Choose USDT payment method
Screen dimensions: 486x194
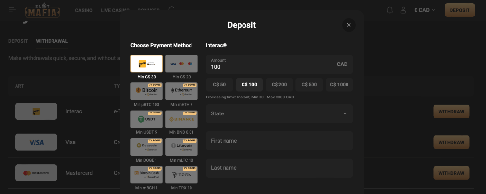point(147,119)
